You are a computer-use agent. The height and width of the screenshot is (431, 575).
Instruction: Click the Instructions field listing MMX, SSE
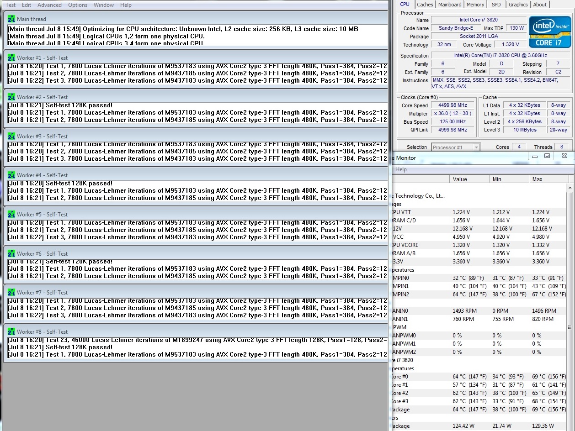click(x=500, y=83)
